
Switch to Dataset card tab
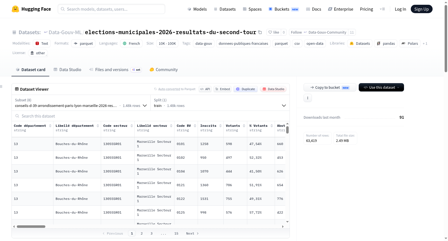(x=30, y=70)
